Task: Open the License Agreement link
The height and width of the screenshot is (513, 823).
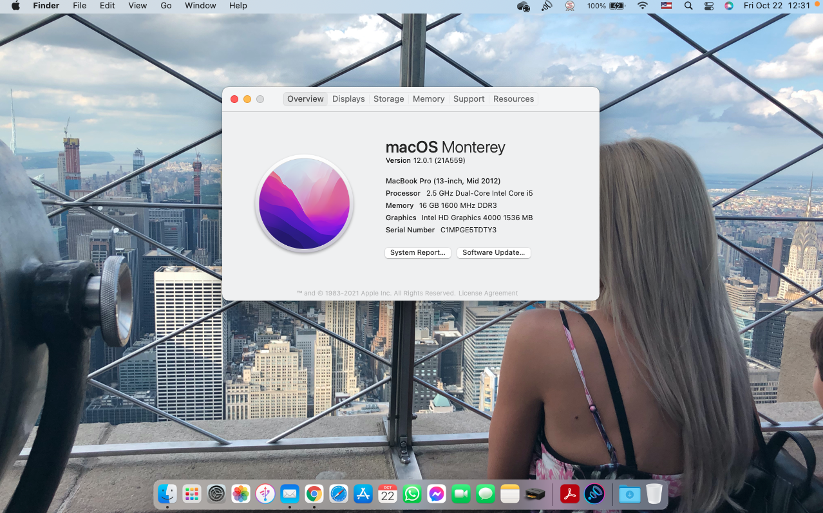Action: (x=487, y=294)
